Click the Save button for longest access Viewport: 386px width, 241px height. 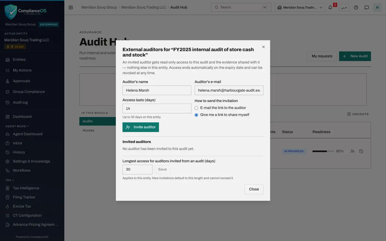[x=163, y=169]
